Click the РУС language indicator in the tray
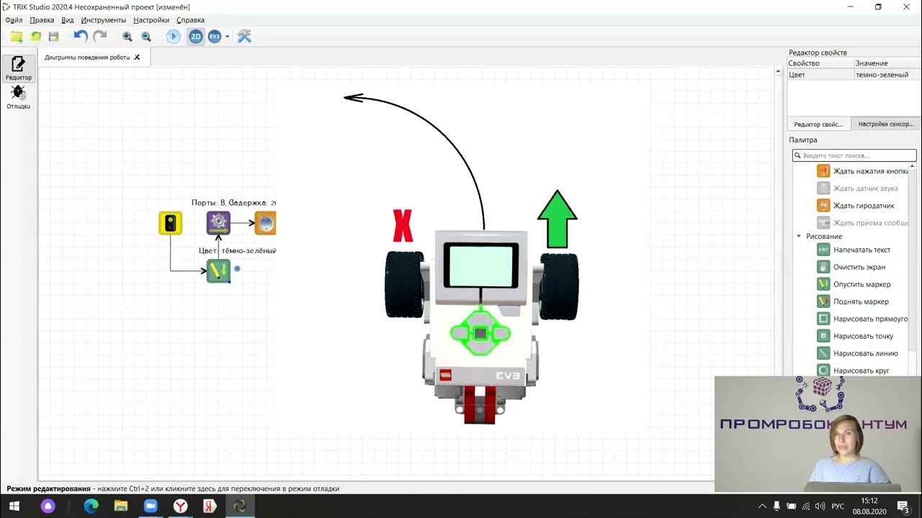Viewport: 922px width, 518px height. (838, 506)
